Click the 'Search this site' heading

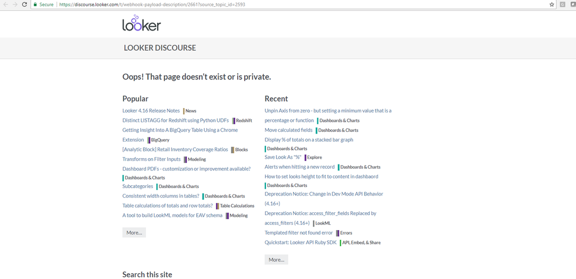click(x=147, y=274)
